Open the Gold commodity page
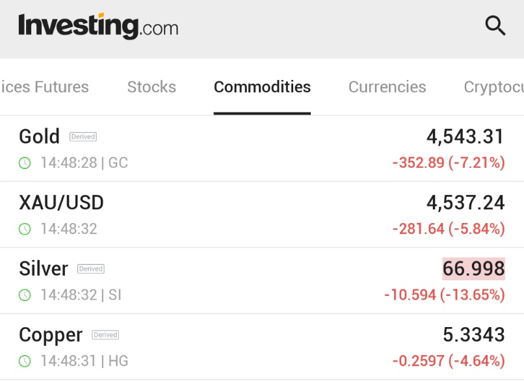The height and width of the screenshot is (383, 524). 262,149
